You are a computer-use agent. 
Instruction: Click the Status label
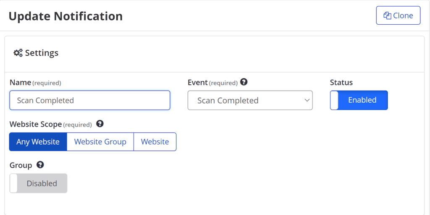coord(341,83)
